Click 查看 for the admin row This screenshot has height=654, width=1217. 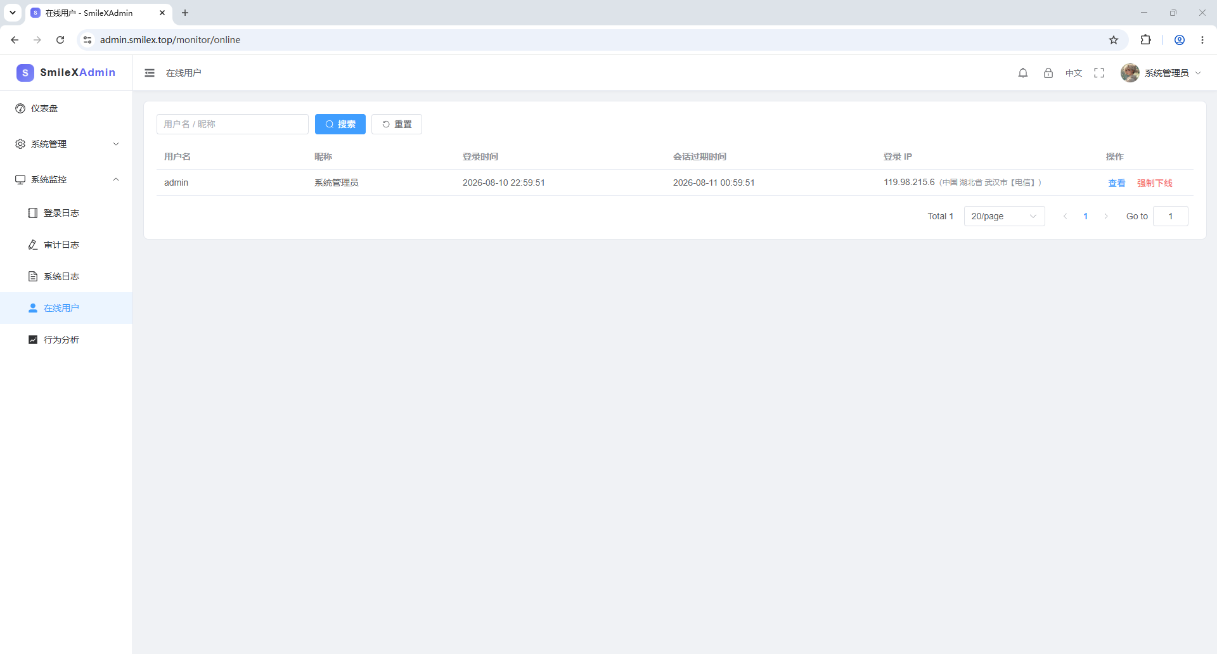point(1117,183)
